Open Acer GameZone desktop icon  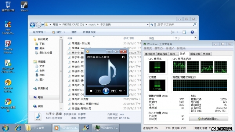8,28
